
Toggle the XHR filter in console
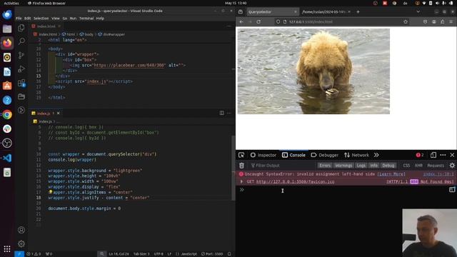pos(418,166)
